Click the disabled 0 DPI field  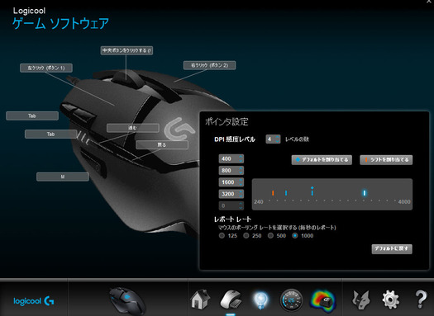231,205
